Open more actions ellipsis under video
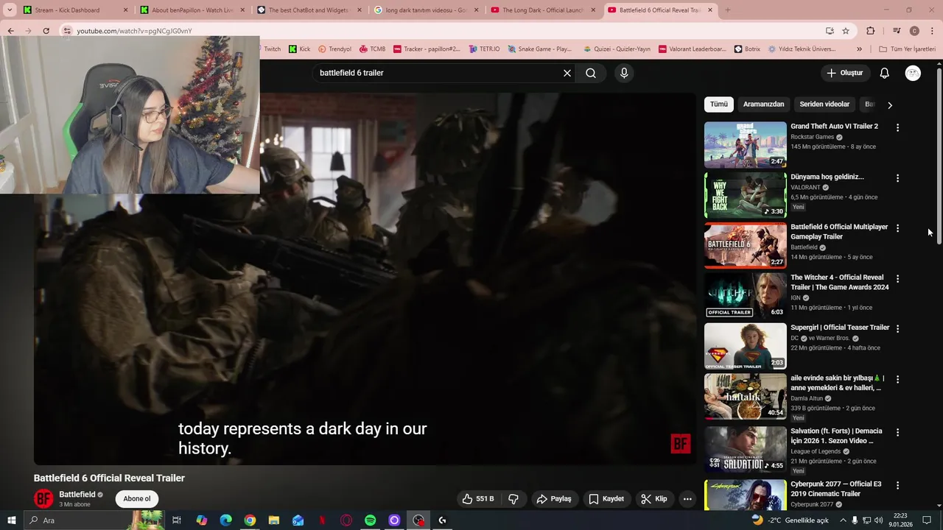This screenshot has height=530, width=943. point(687,498)
